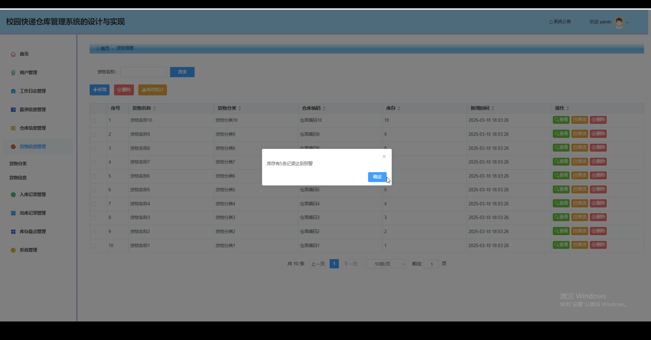Click the 库存盘点管理 sidebar icon
This screenshot has height=340, width=651.
(13, 231)
